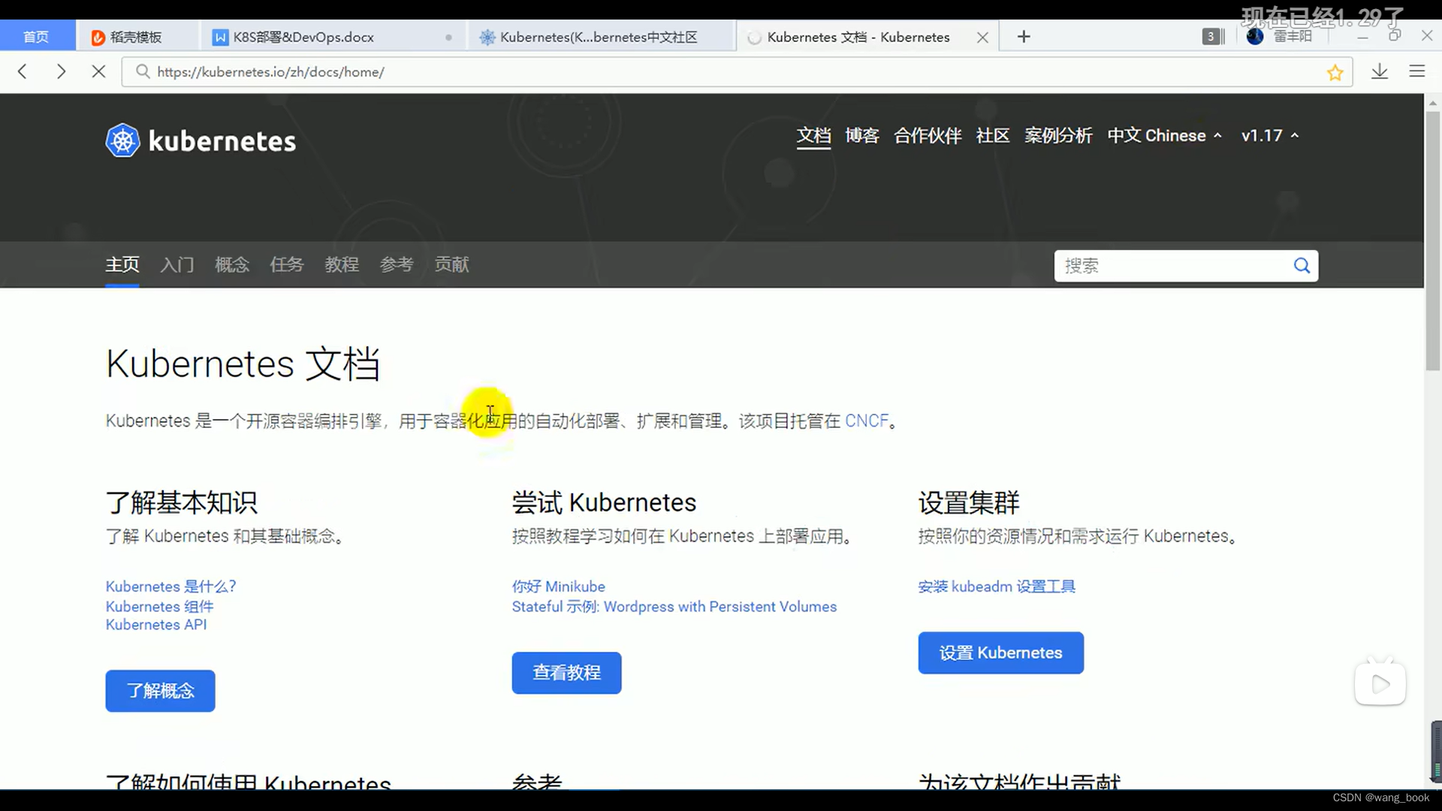Stop page loading with the X icon
1442x811 pixels.
[98, 71]
